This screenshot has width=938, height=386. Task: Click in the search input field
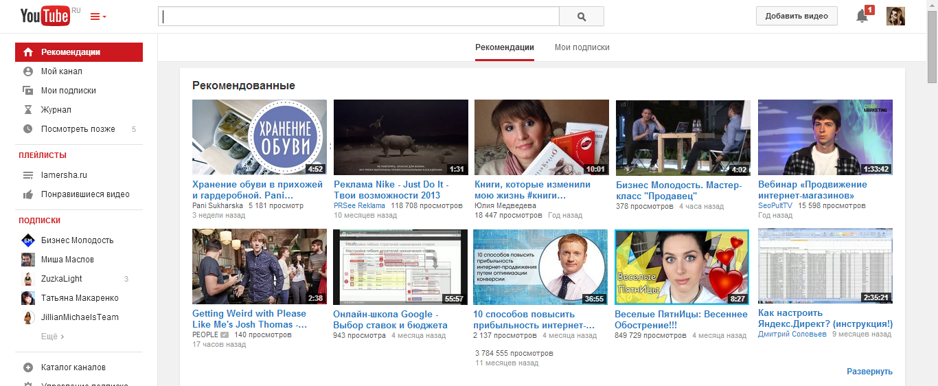[x=358, y=16]
